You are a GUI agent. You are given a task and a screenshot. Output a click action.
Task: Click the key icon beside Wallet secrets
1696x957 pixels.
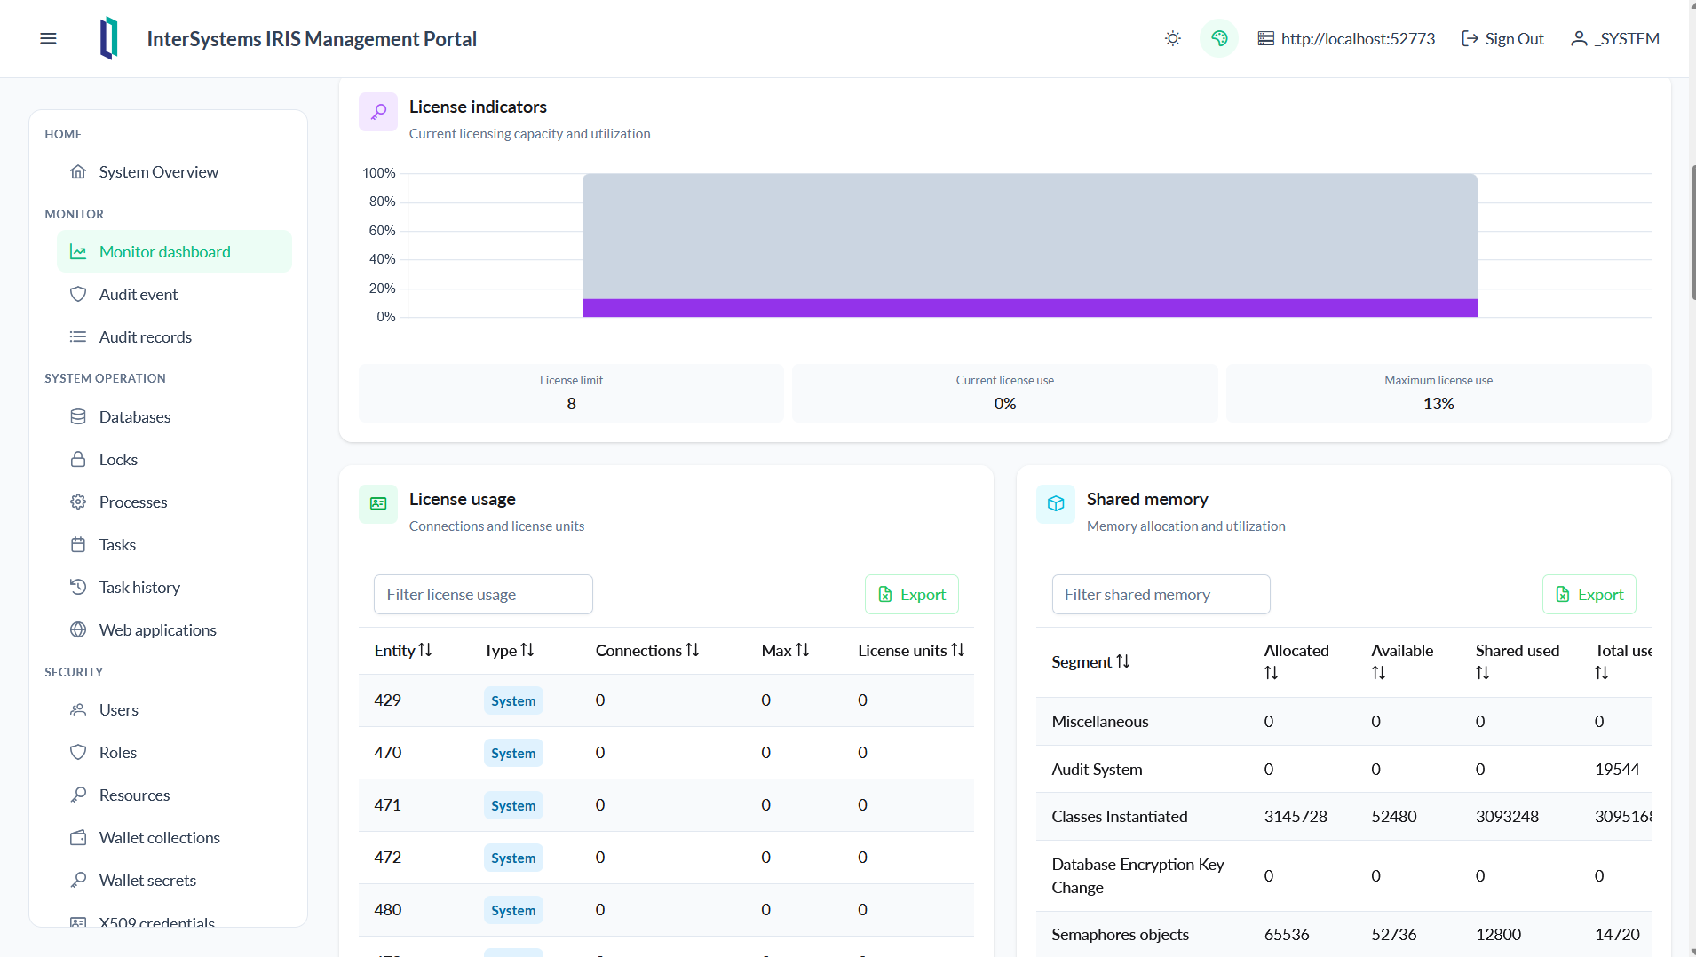78,880
